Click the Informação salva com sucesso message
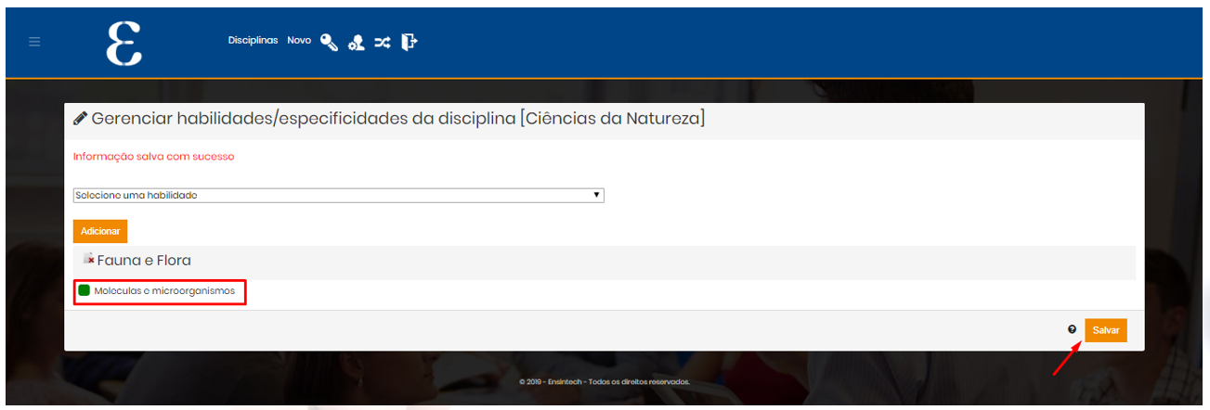This screenshot has height=410, width=1210. (154, 157)
